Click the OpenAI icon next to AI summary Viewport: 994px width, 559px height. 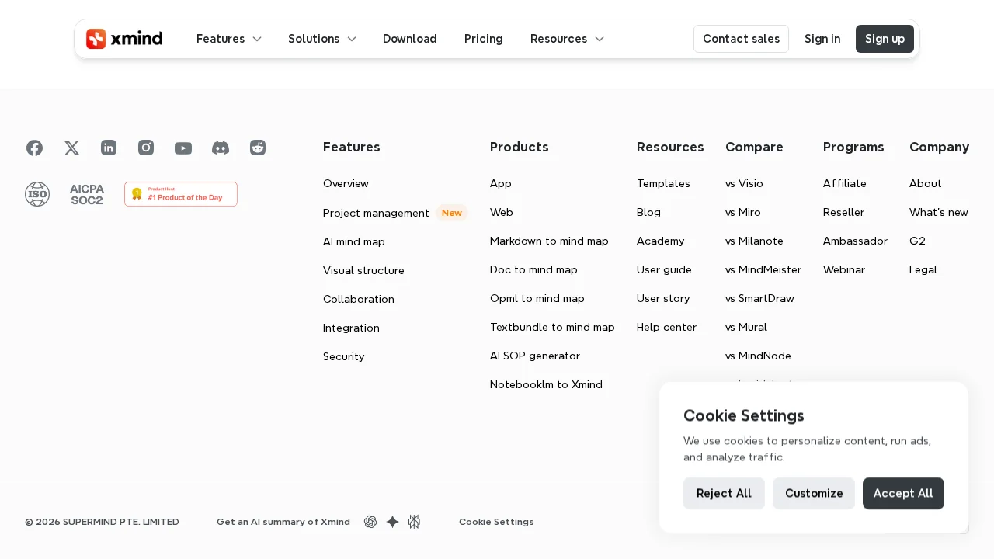(370, 522)
